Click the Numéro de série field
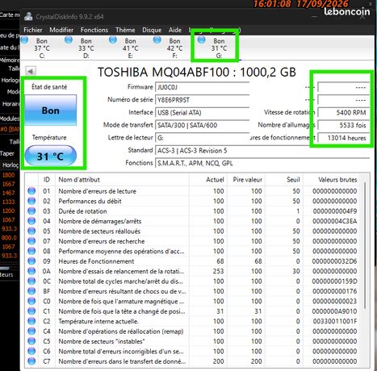Image resolution: width=377 pixels, height=371 pixels. coord(203,100)
